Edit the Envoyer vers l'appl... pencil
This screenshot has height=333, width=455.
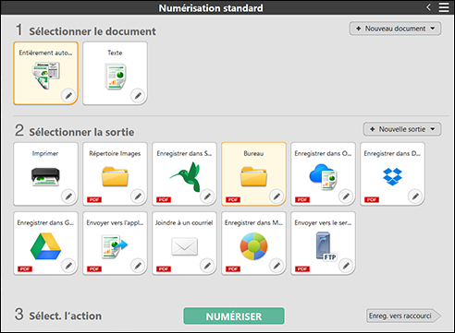pos(138,266)
